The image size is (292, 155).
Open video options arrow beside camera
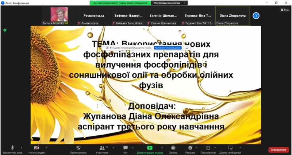coord(47,148)
